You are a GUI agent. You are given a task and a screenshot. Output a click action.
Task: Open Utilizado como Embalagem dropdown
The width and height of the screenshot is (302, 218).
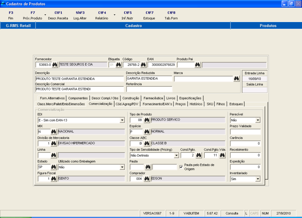(x=122, y=167)
